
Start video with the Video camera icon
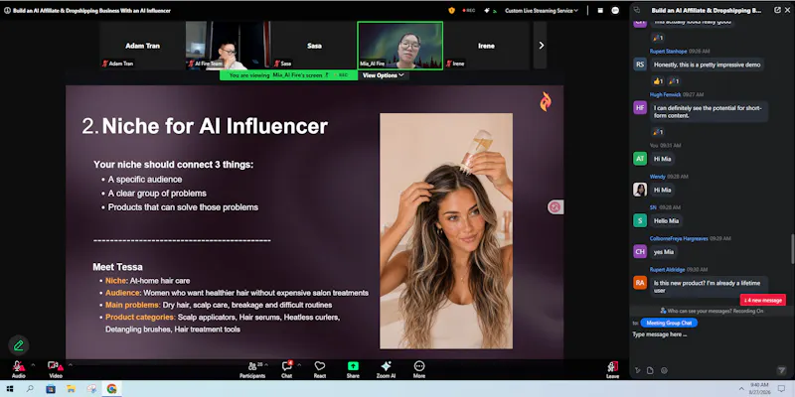pyautogui.click(x=55, y=366)
